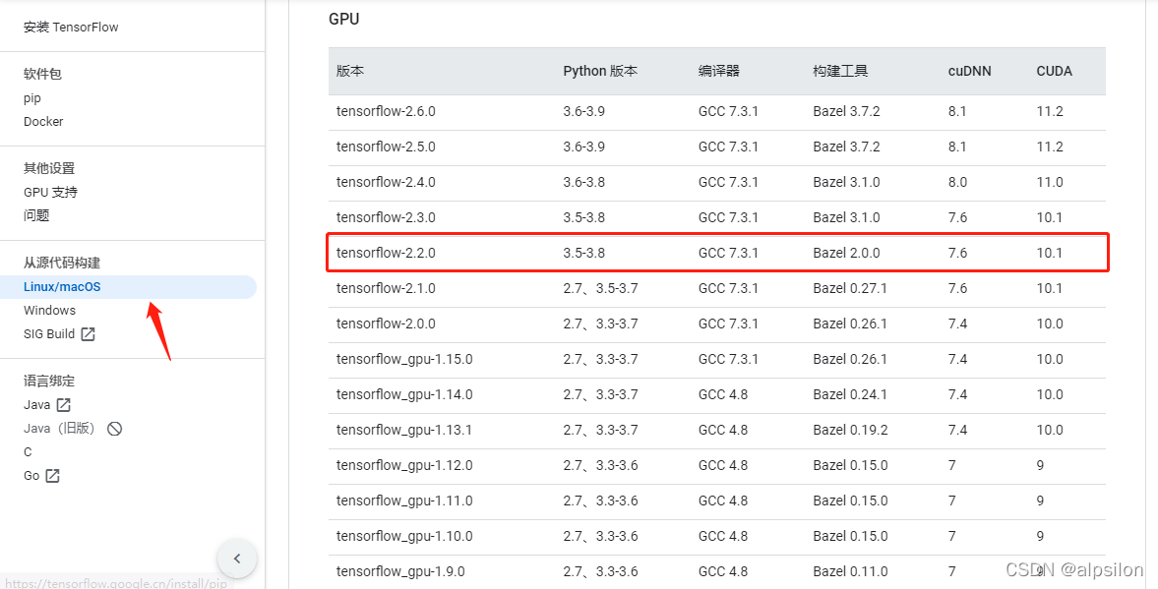The height and width of the screenshot is (589, 1158).
Task: Select the tensorflow_gpu-1.14.0 cell
Action: coord(404,395)
